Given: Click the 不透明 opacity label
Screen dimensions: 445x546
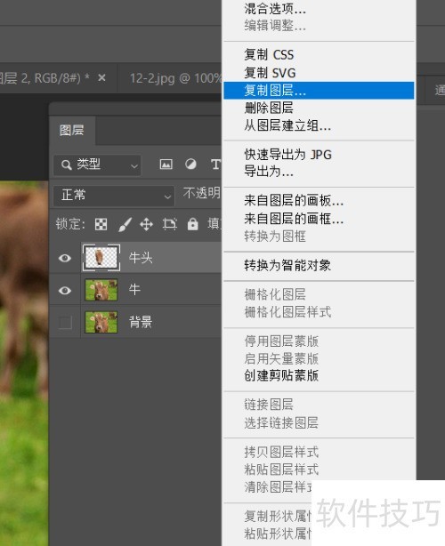Looking at the screenshot, I should 201,193.
